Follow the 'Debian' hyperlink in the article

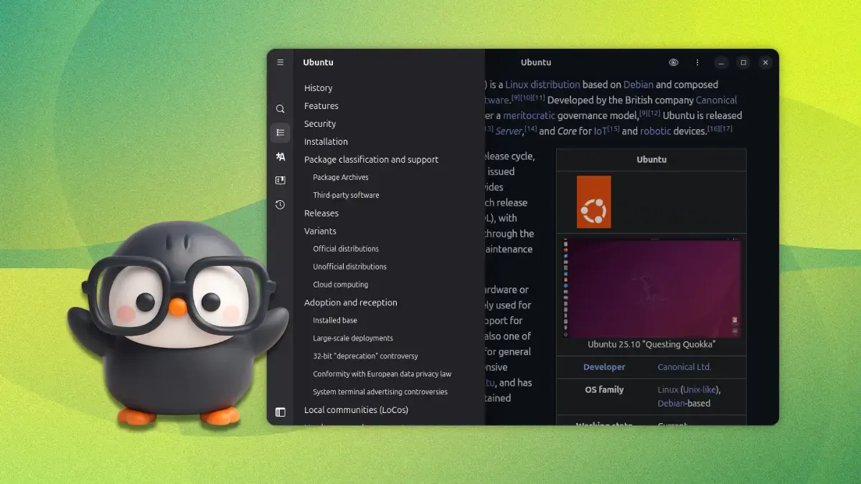[x=639, y=84]
